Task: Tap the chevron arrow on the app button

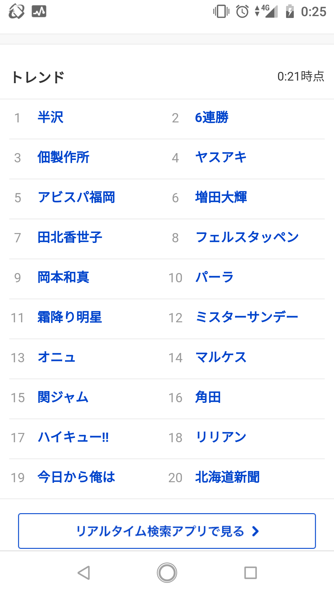Action: pyautogui.click(x=255, y=531)
